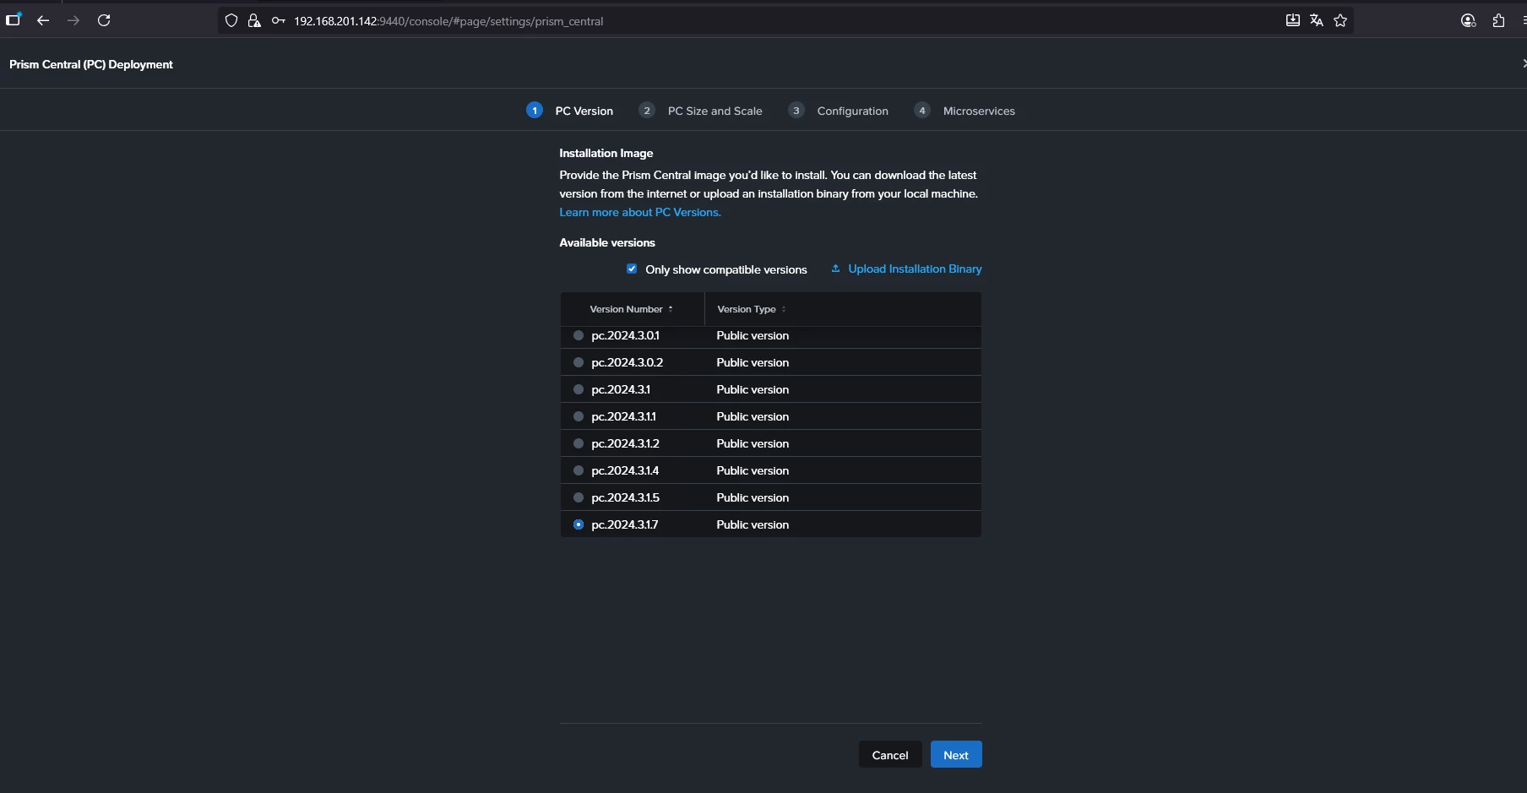
Task: Sort by Version Type column arrow
Action: (784, 309)
